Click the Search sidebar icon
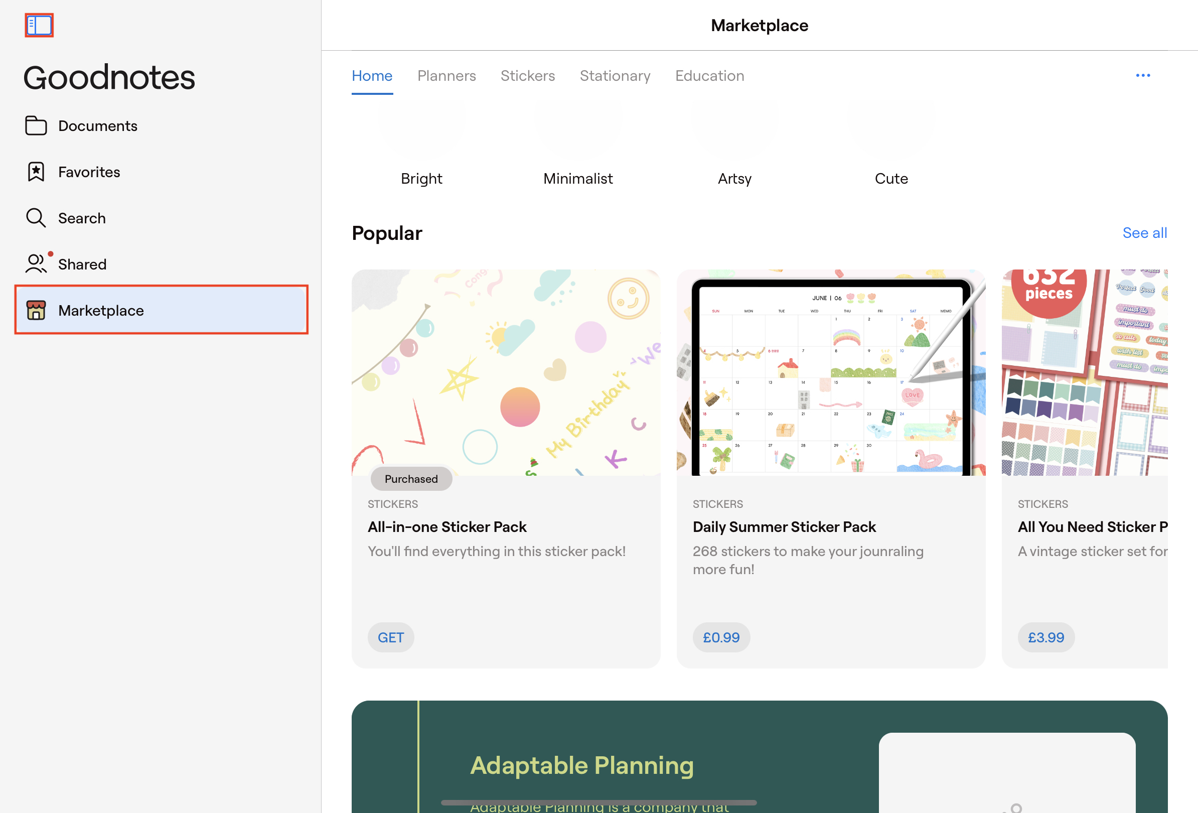 (36, 218)
